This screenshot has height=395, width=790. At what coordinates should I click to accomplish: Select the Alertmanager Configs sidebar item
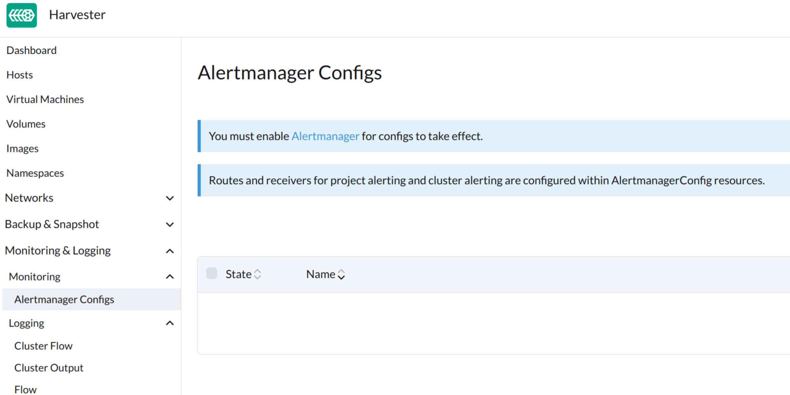click(64, 299)
